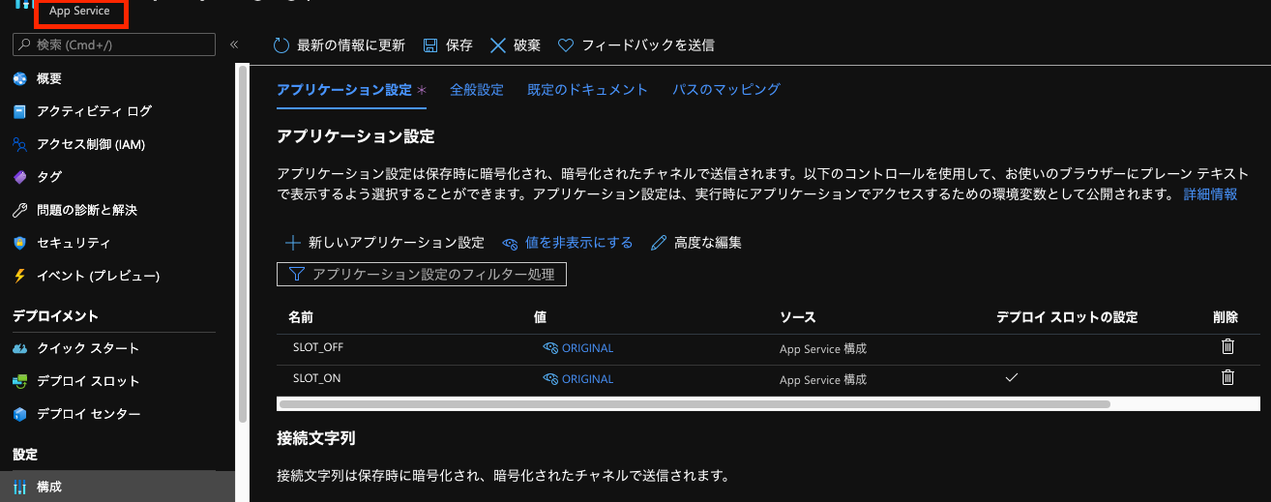Collapse the sidebar with the double chevron
Image resolution: width=1271 pixels, height=502 pixels.
[233, 44]
